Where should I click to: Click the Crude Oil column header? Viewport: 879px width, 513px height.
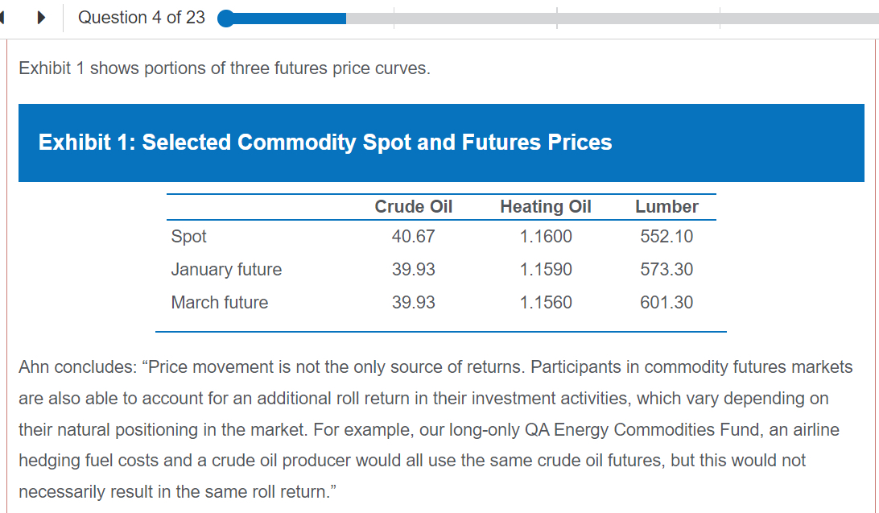[x=414, y=207]
